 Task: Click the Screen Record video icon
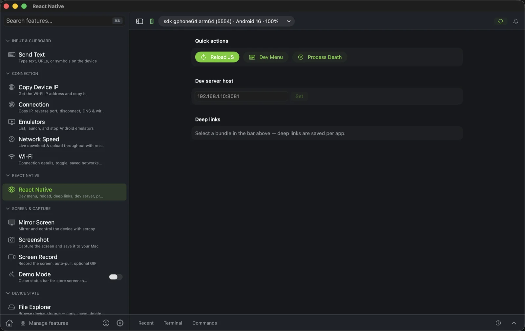click(x=11, y=257)
